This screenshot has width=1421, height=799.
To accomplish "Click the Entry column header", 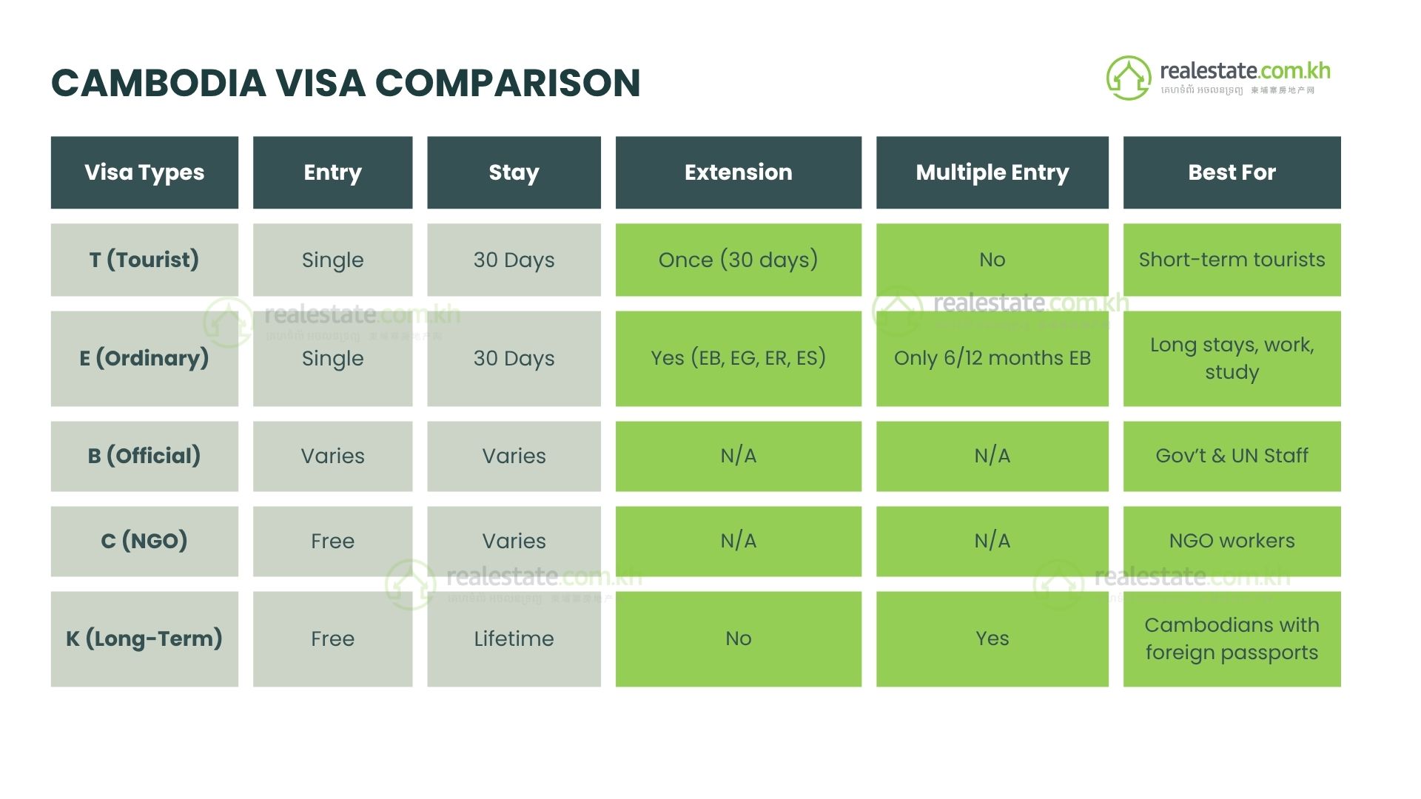I will coord(332,172).
